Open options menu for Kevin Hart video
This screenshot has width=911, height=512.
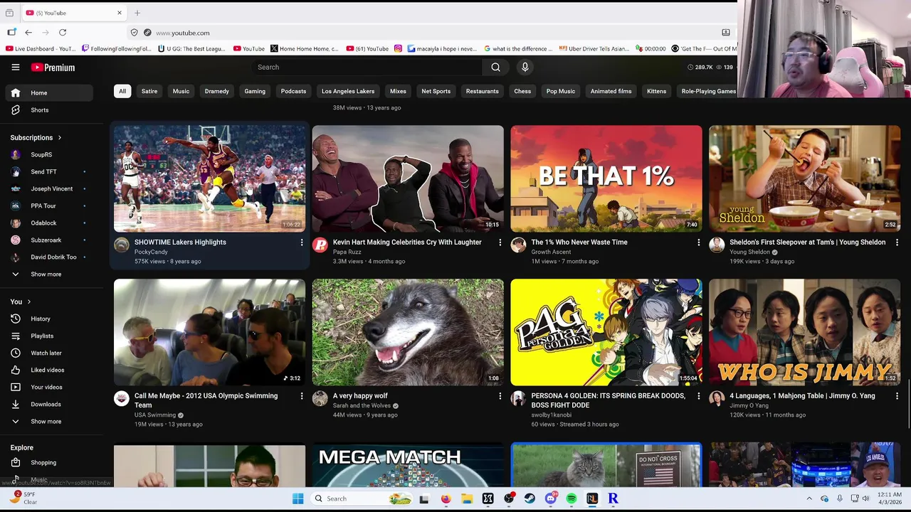500,242
